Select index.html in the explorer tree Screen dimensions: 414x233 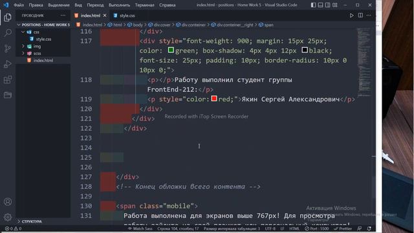coord(43,60)
